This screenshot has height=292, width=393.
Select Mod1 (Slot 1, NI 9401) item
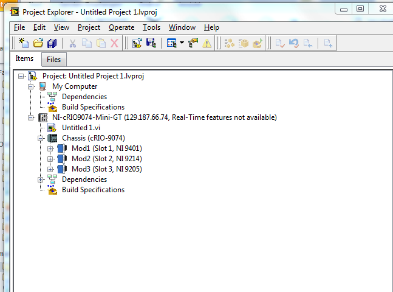coord(107,148)
